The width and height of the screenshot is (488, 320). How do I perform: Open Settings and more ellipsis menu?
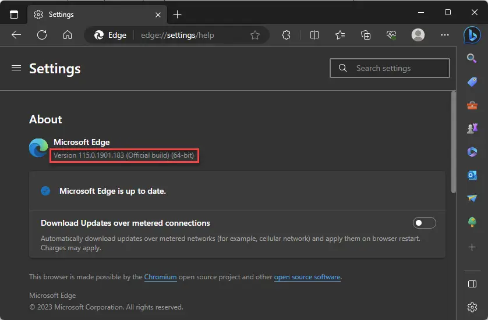click(x=445, y=35)
